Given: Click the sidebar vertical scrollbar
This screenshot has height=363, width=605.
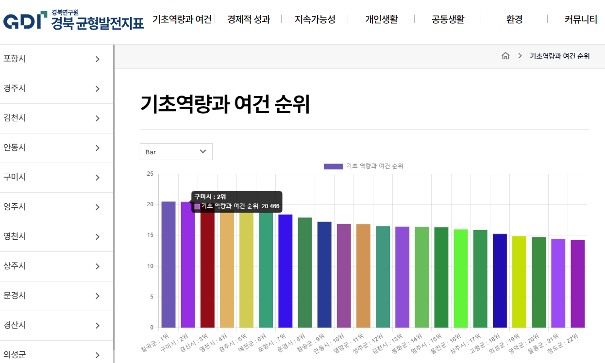Looking at the screenshot, I should tap(114, 194).
